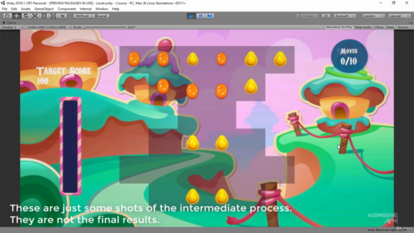
Task: Select the Hand tool in the toolbar
Action: pos(7,16)
